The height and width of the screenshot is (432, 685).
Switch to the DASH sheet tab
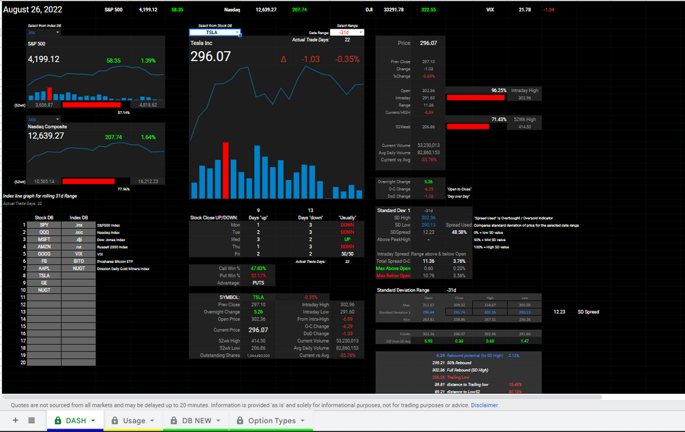[75, 420]
